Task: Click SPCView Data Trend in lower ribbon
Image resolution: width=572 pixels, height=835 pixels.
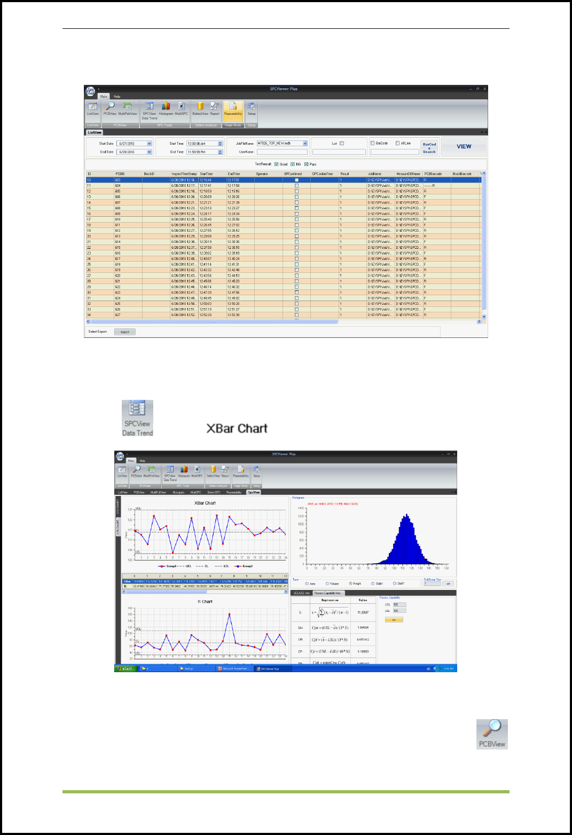Action: click(x=170, y=473)
